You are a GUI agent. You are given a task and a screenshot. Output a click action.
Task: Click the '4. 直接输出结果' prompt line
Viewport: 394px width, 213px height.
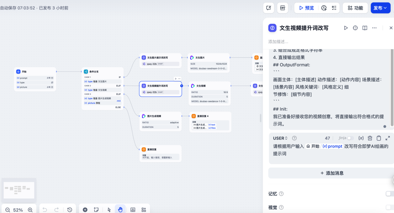[289, 57]
